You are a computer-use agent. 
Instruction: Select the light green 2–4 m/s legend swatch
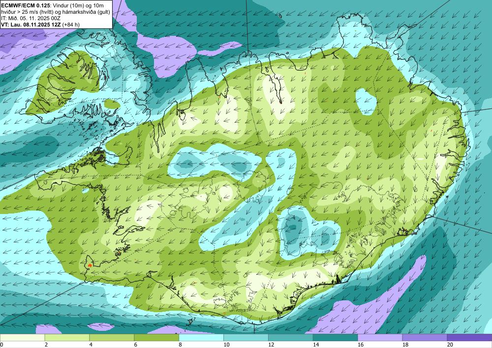coord(67,338)
